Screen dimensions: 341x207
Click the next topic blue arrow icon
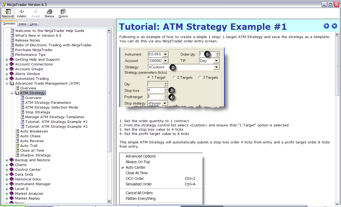[x=334, y=26]
